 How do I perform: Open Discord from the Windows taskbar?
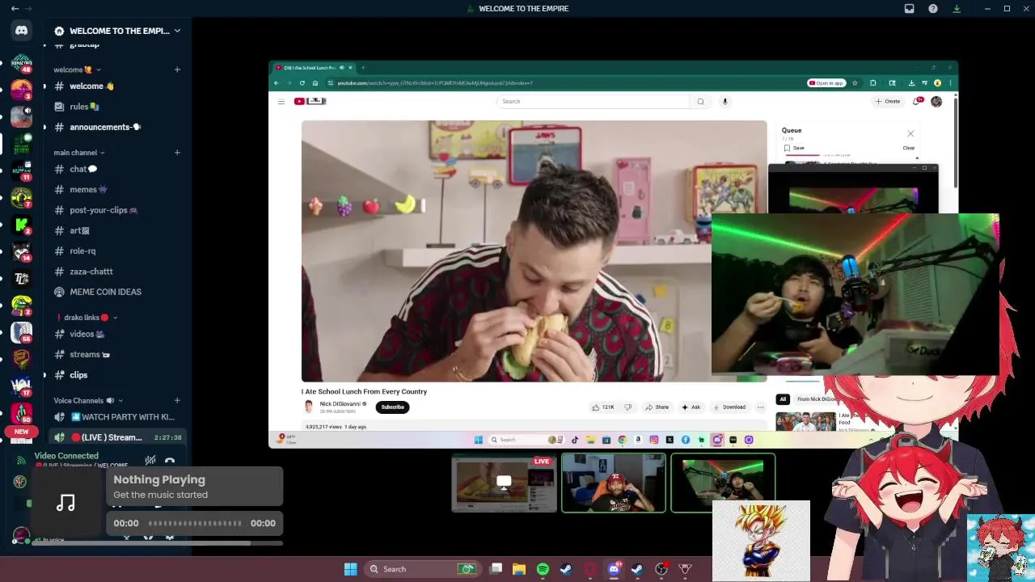pos(614,569)
